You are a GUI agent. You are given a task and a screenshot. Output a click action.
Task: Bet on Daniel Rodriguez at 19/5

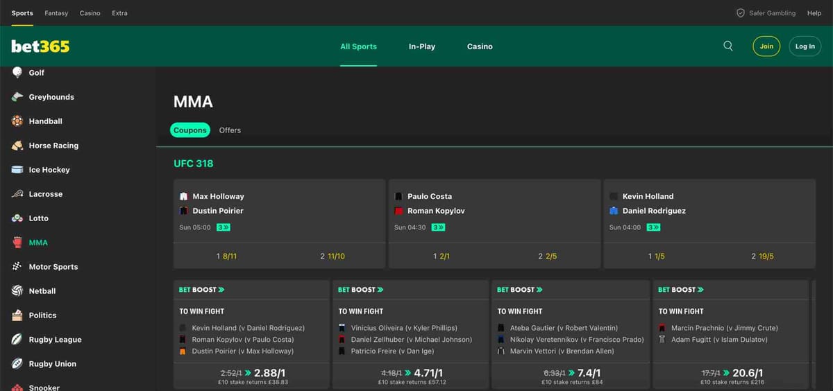[763, 256]
